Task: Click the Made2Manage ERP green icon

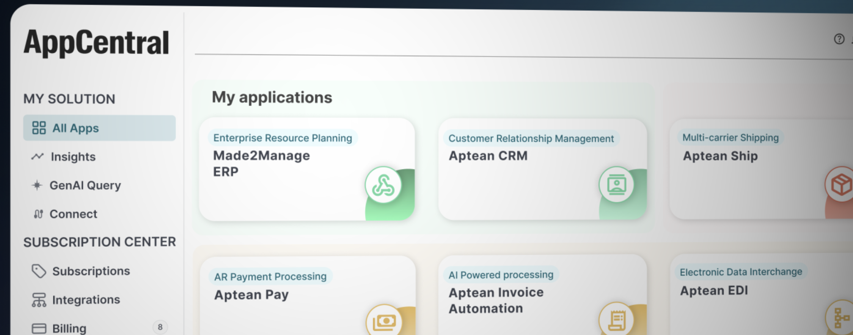Action: pos(383,185)
